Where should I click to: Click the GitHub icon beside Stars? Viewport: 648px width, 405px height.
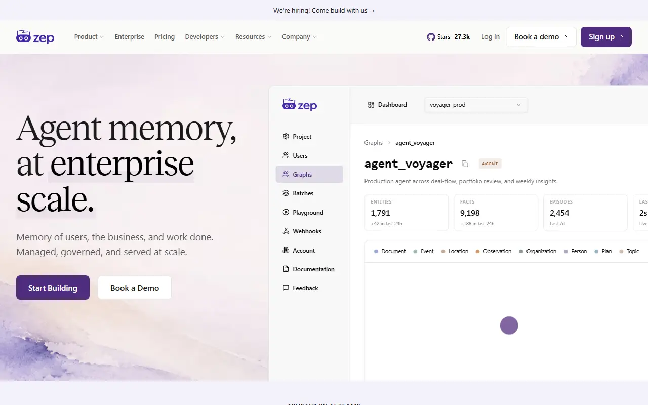(431, 37)
